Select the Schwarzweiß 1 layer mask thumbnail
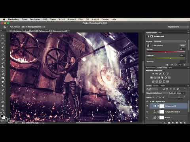Image resolution: width=190 pixels, height=142 pixels. (161, 106)
